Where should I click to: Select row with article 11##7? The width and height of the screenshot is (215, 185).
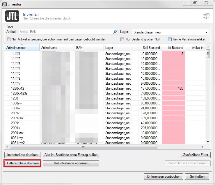click(105, 83)
